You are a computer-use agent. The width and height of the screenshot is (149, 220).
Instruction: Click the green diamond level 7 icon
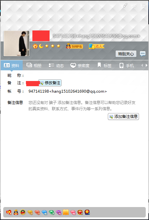[52, 213]
